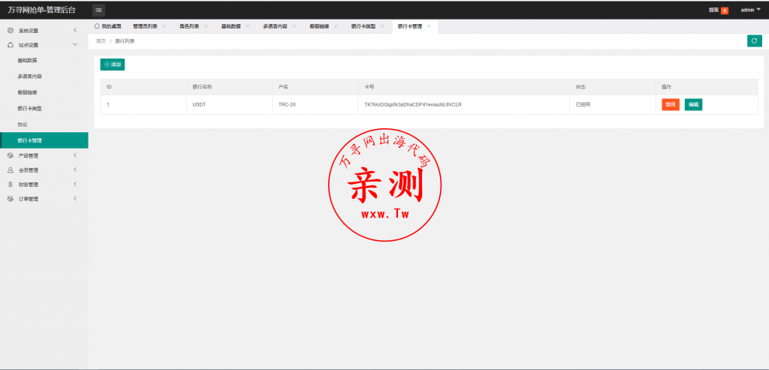Screen dimensions: 769x370
Task: Open the admin user dropdown
Action: coord(751,10)
